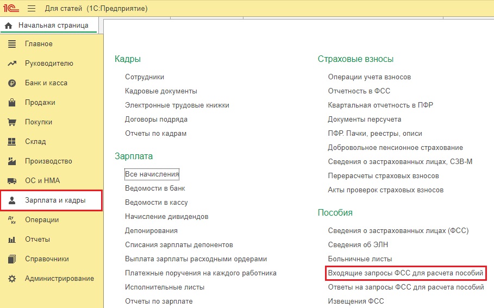Click the ruble coin icon for Банк и касса
The height and width of the screenshot is (308, 494).
tap(12, 83)
